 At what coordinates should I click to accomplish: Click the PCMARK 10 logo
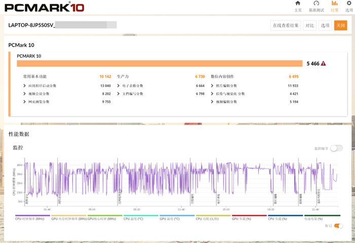coord(45,8)
